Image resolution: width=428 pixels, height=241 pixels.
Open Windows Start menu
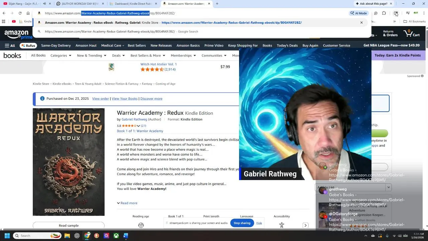click(7, 236)
